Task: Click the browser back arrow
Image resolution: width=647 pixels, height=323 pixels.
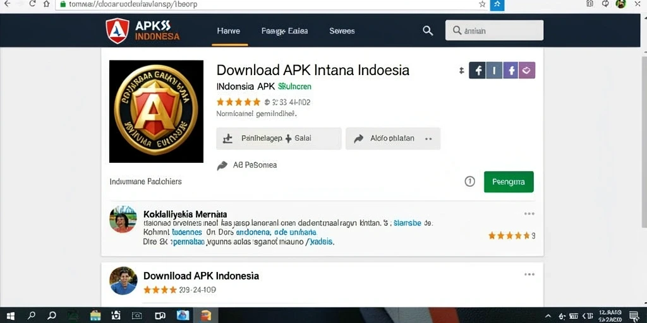Action: tap(6, 4)
